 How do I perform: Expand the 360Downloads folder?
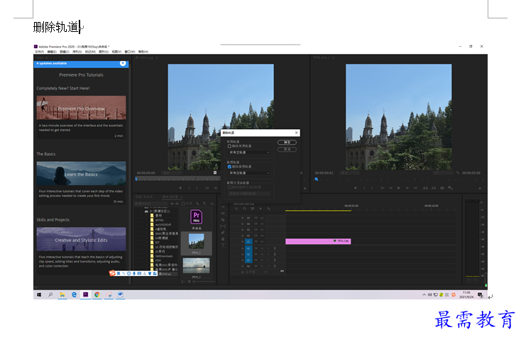[x=147, y=256]
